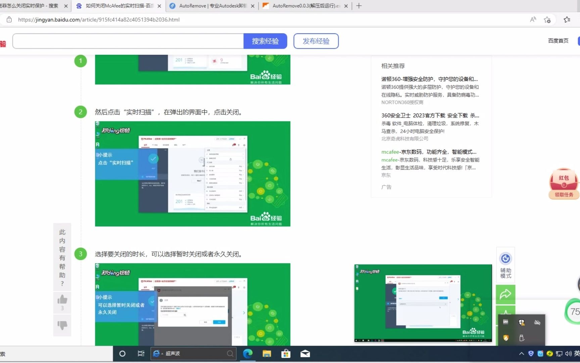Viewport: 580px width, 363px height.
Task: Click the 发布经验 button
Action: click(316, 41)
